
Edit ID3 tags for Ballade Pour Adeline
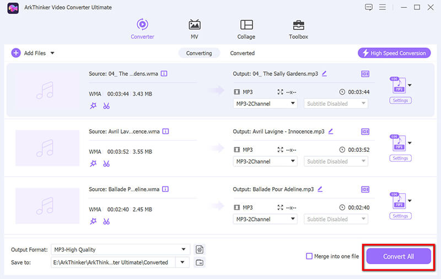coord(365,189)
